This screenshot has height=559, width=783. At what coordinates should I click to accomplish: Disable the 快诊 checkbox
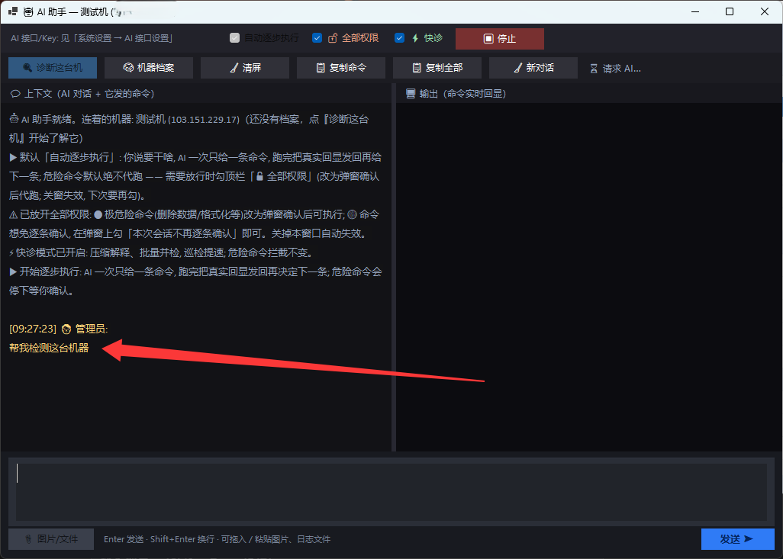point(399,38)
